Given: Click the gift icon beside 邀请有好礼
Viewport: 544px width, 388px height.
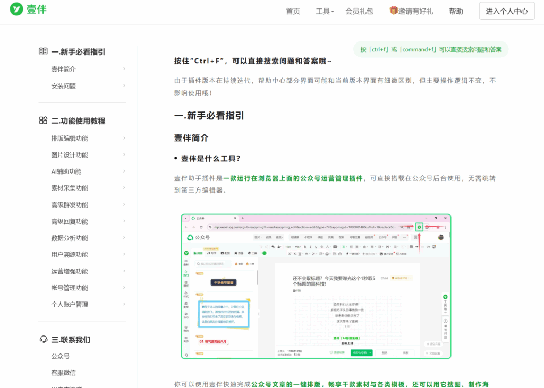Looking at the screenshot, I should pyautogui.click(x=393, y=11).
